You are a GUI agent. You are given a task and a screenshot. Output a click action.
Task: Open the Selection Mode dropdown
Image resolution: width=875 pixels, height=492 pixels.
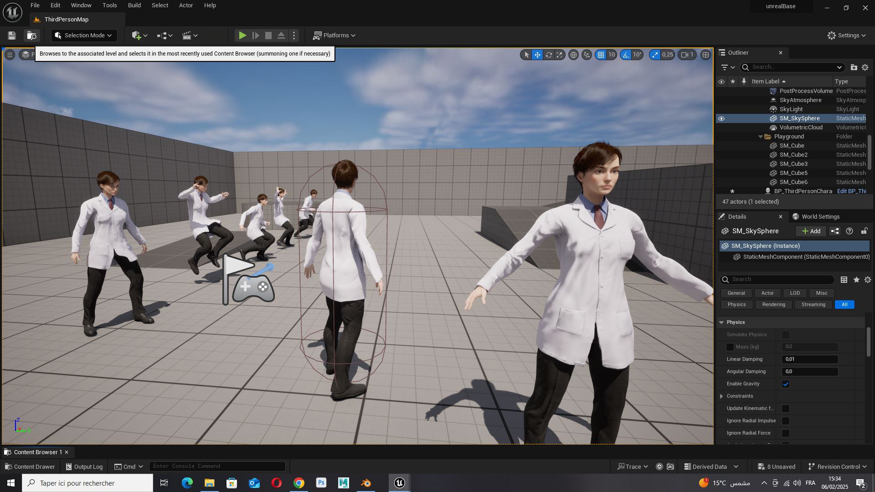coord(84,36)
